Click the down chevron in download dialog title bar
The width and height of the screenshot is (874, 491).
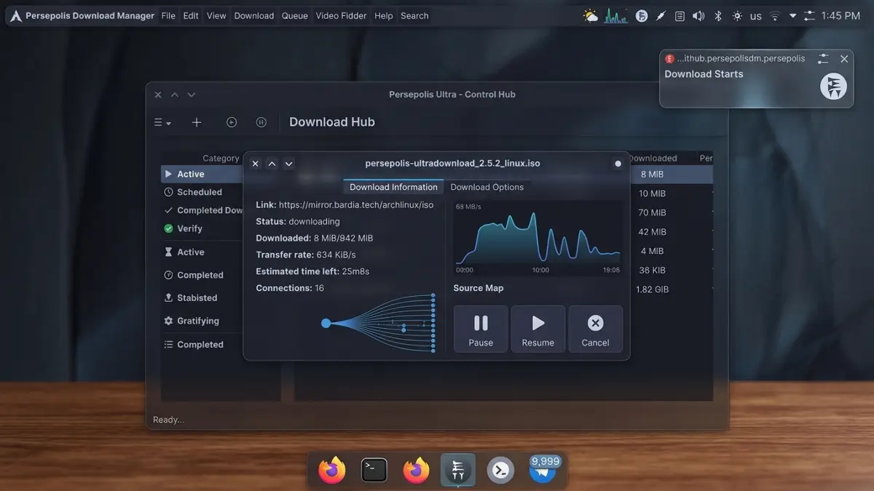pyautogui.click(x=288, y=164)
